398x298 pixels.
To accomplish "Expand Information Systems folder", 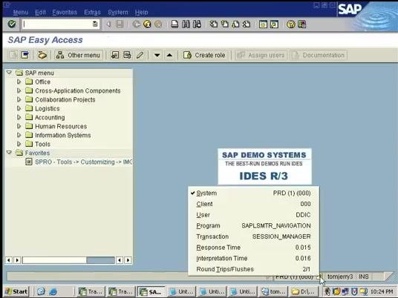I will click(x=19, y=135).
